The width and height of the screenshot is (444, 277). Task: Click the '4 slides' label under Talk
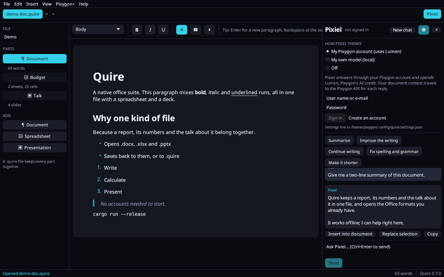click(x=15, y=105)
